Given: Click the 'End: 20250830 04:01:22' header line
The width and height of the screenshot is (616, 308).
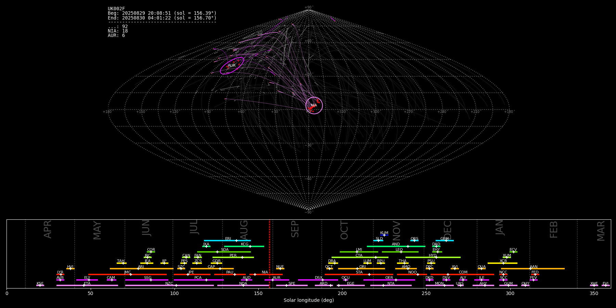Looking at the screenshot, I should pos(162,18).
